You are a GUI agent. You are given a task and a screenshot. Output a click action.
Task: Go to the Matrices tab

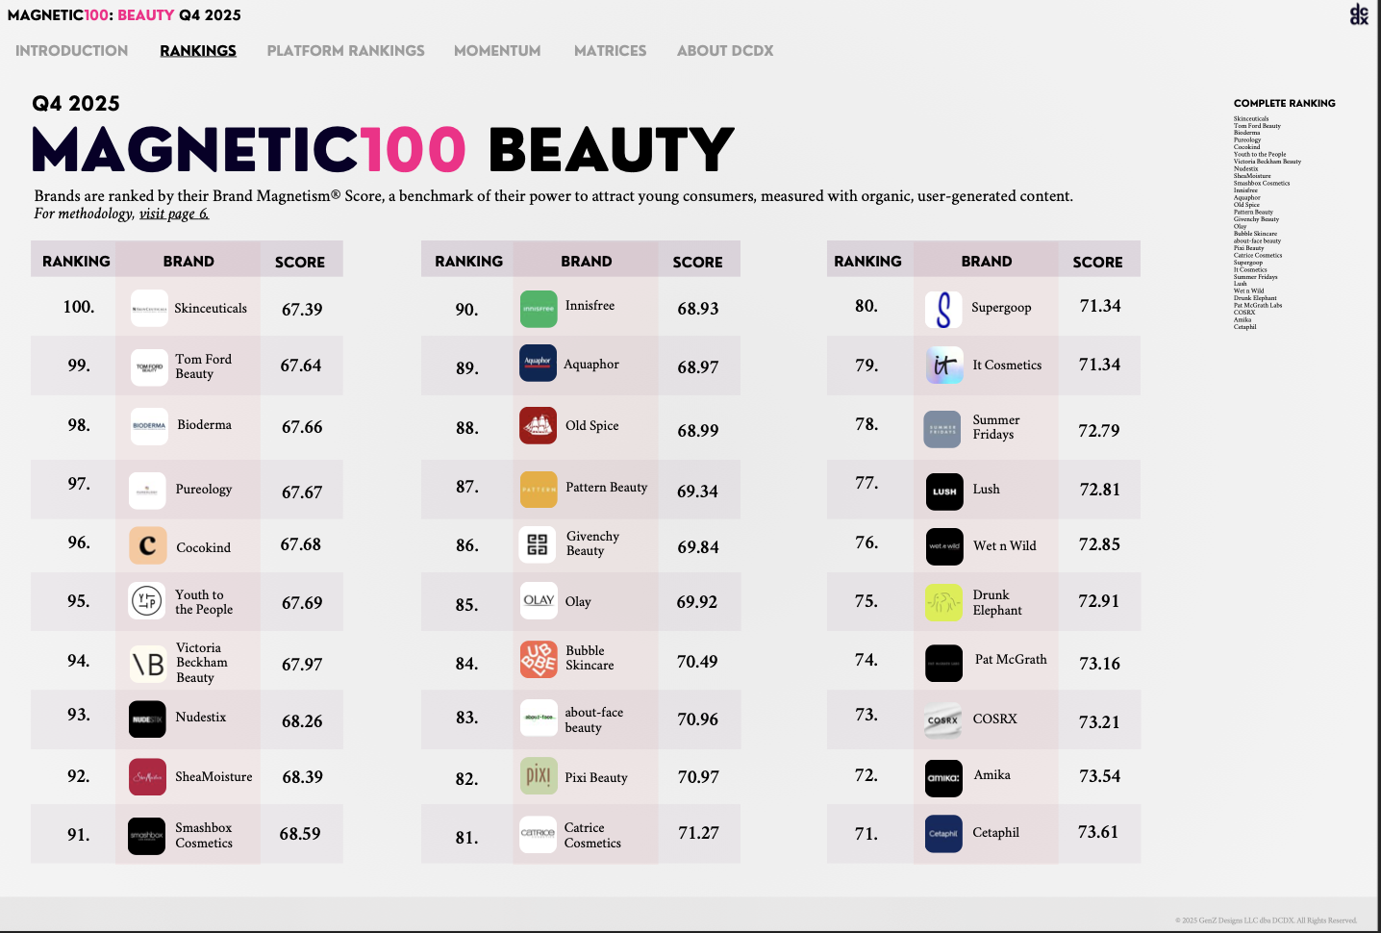pos(611,51)
